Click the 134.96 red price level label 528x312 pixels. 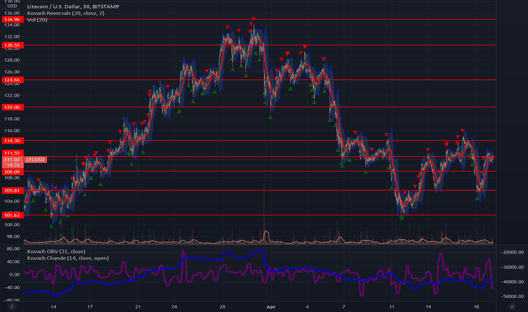click(12, 19)
